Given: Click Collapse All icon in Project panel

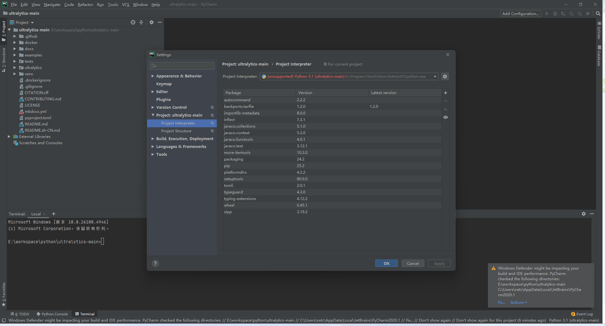Looking at the screenshot, I should (141, 22).
